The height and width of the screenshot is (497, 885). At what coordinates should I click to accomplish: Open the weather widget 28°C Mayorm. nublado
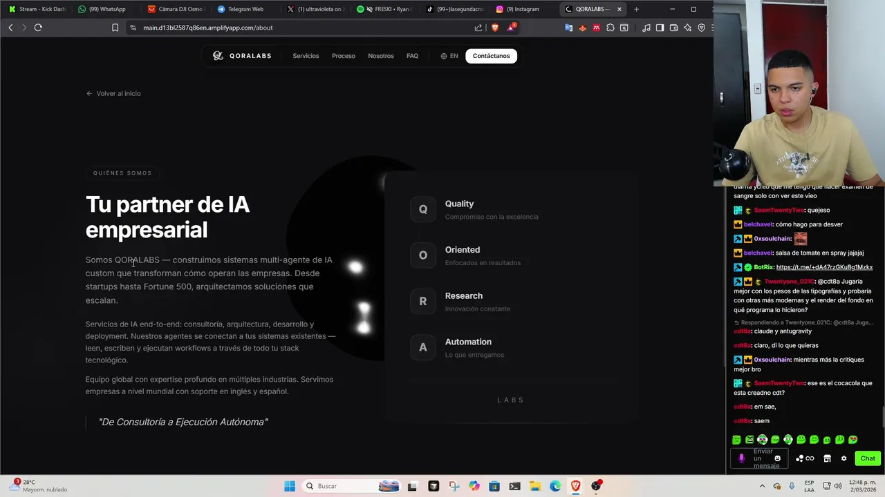[40, 486]
